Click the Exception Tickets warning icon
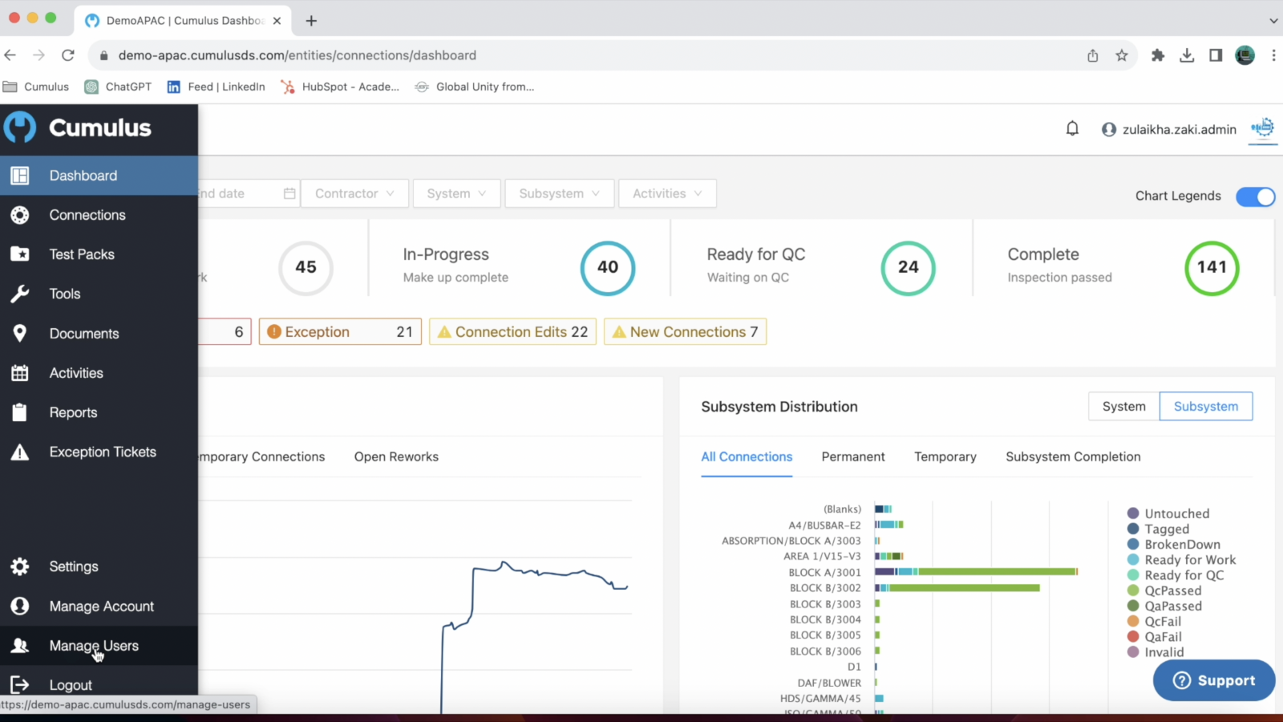Image resolution: width=1283 pixels, height=722 pixels. tap(20, 452)
